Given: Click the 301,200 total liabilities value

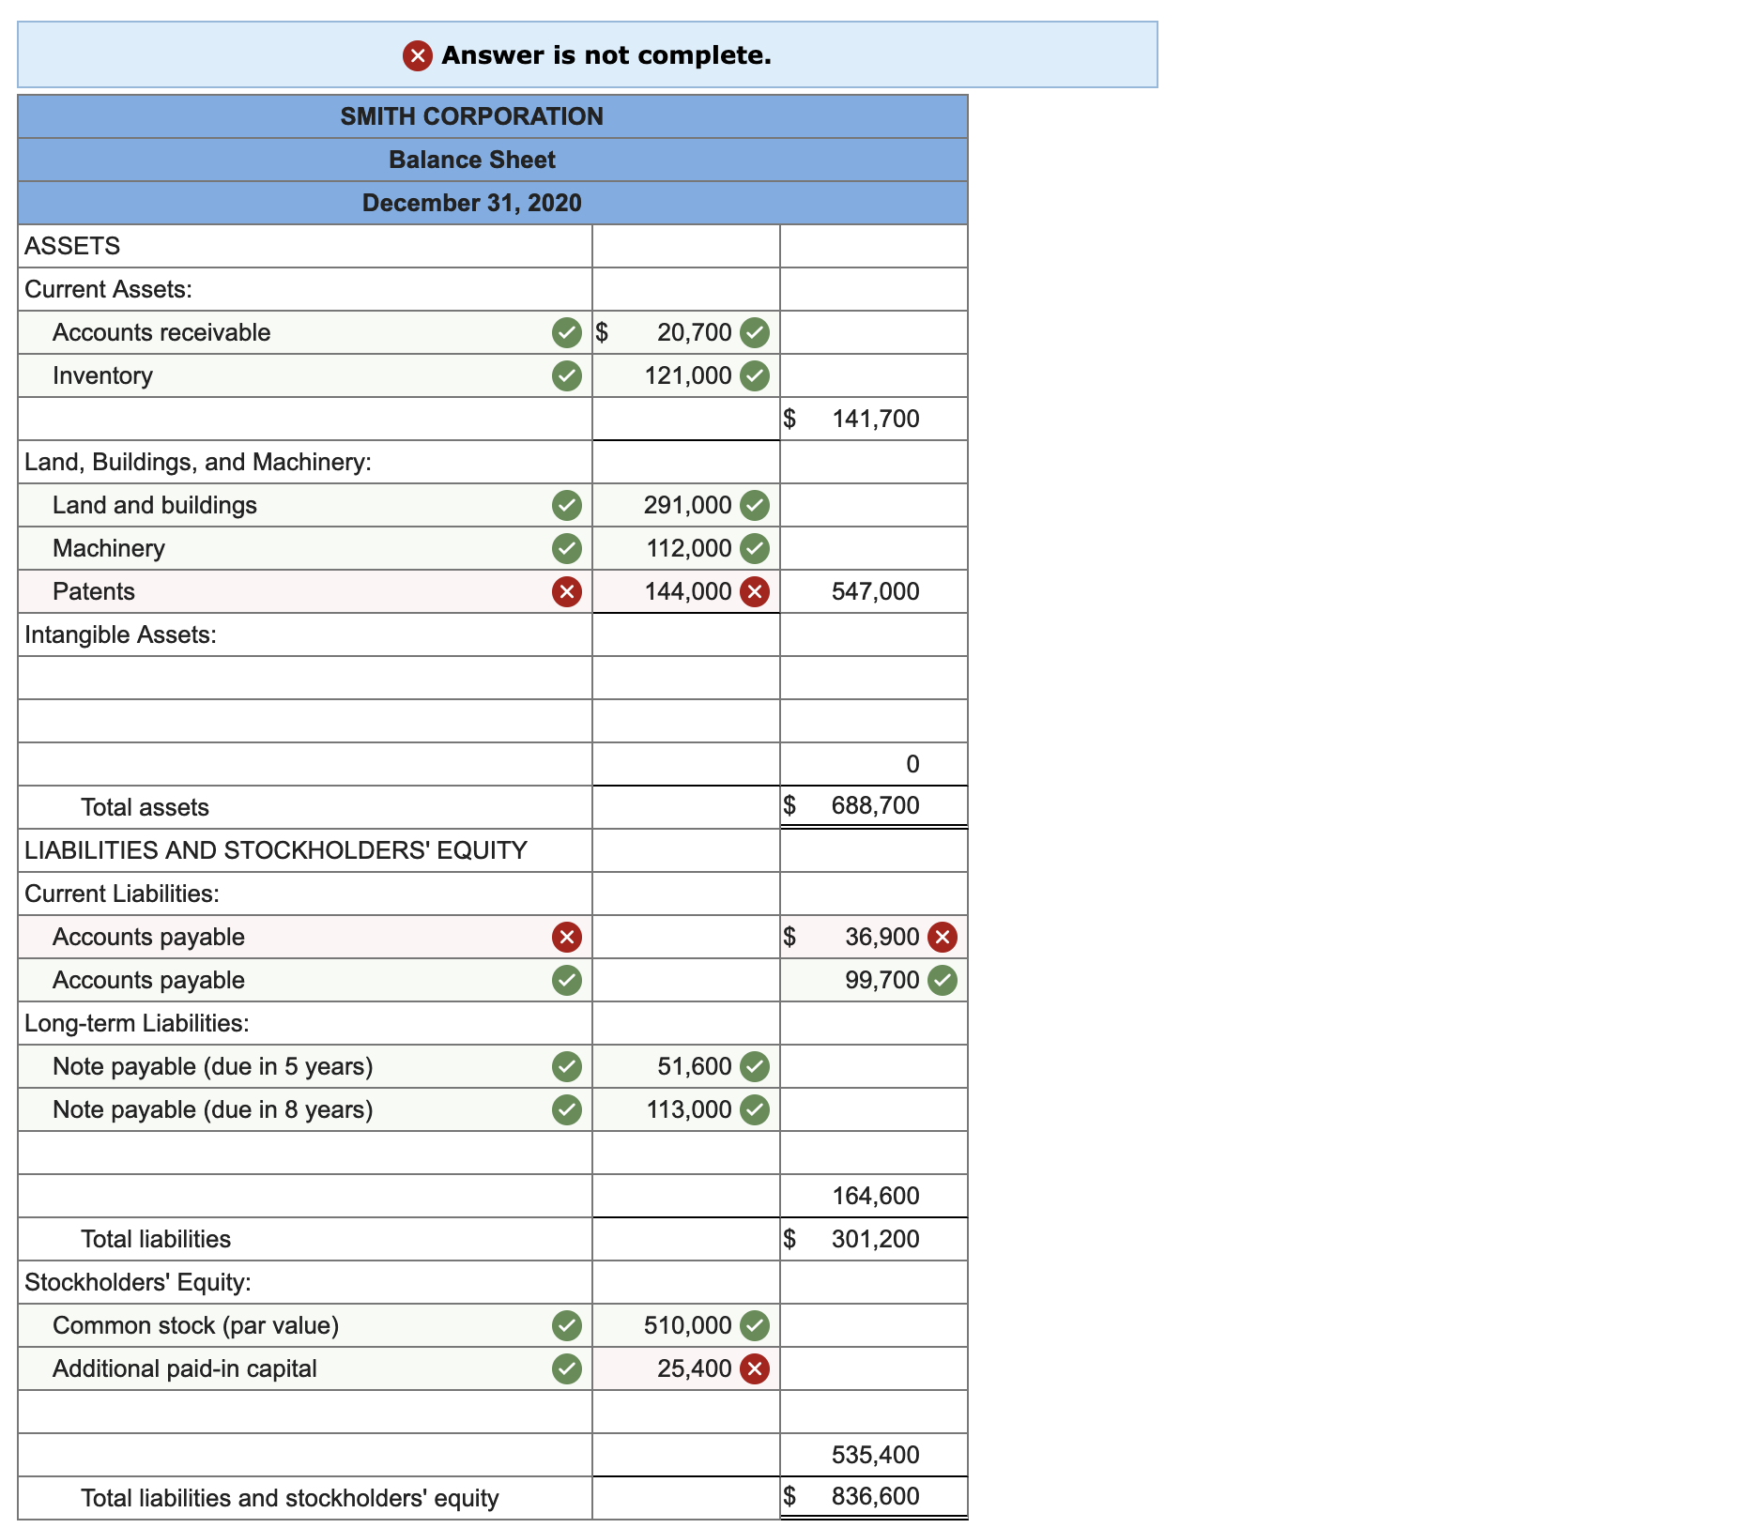Looking at the screenshot, I should click(x=875, y=1239).
